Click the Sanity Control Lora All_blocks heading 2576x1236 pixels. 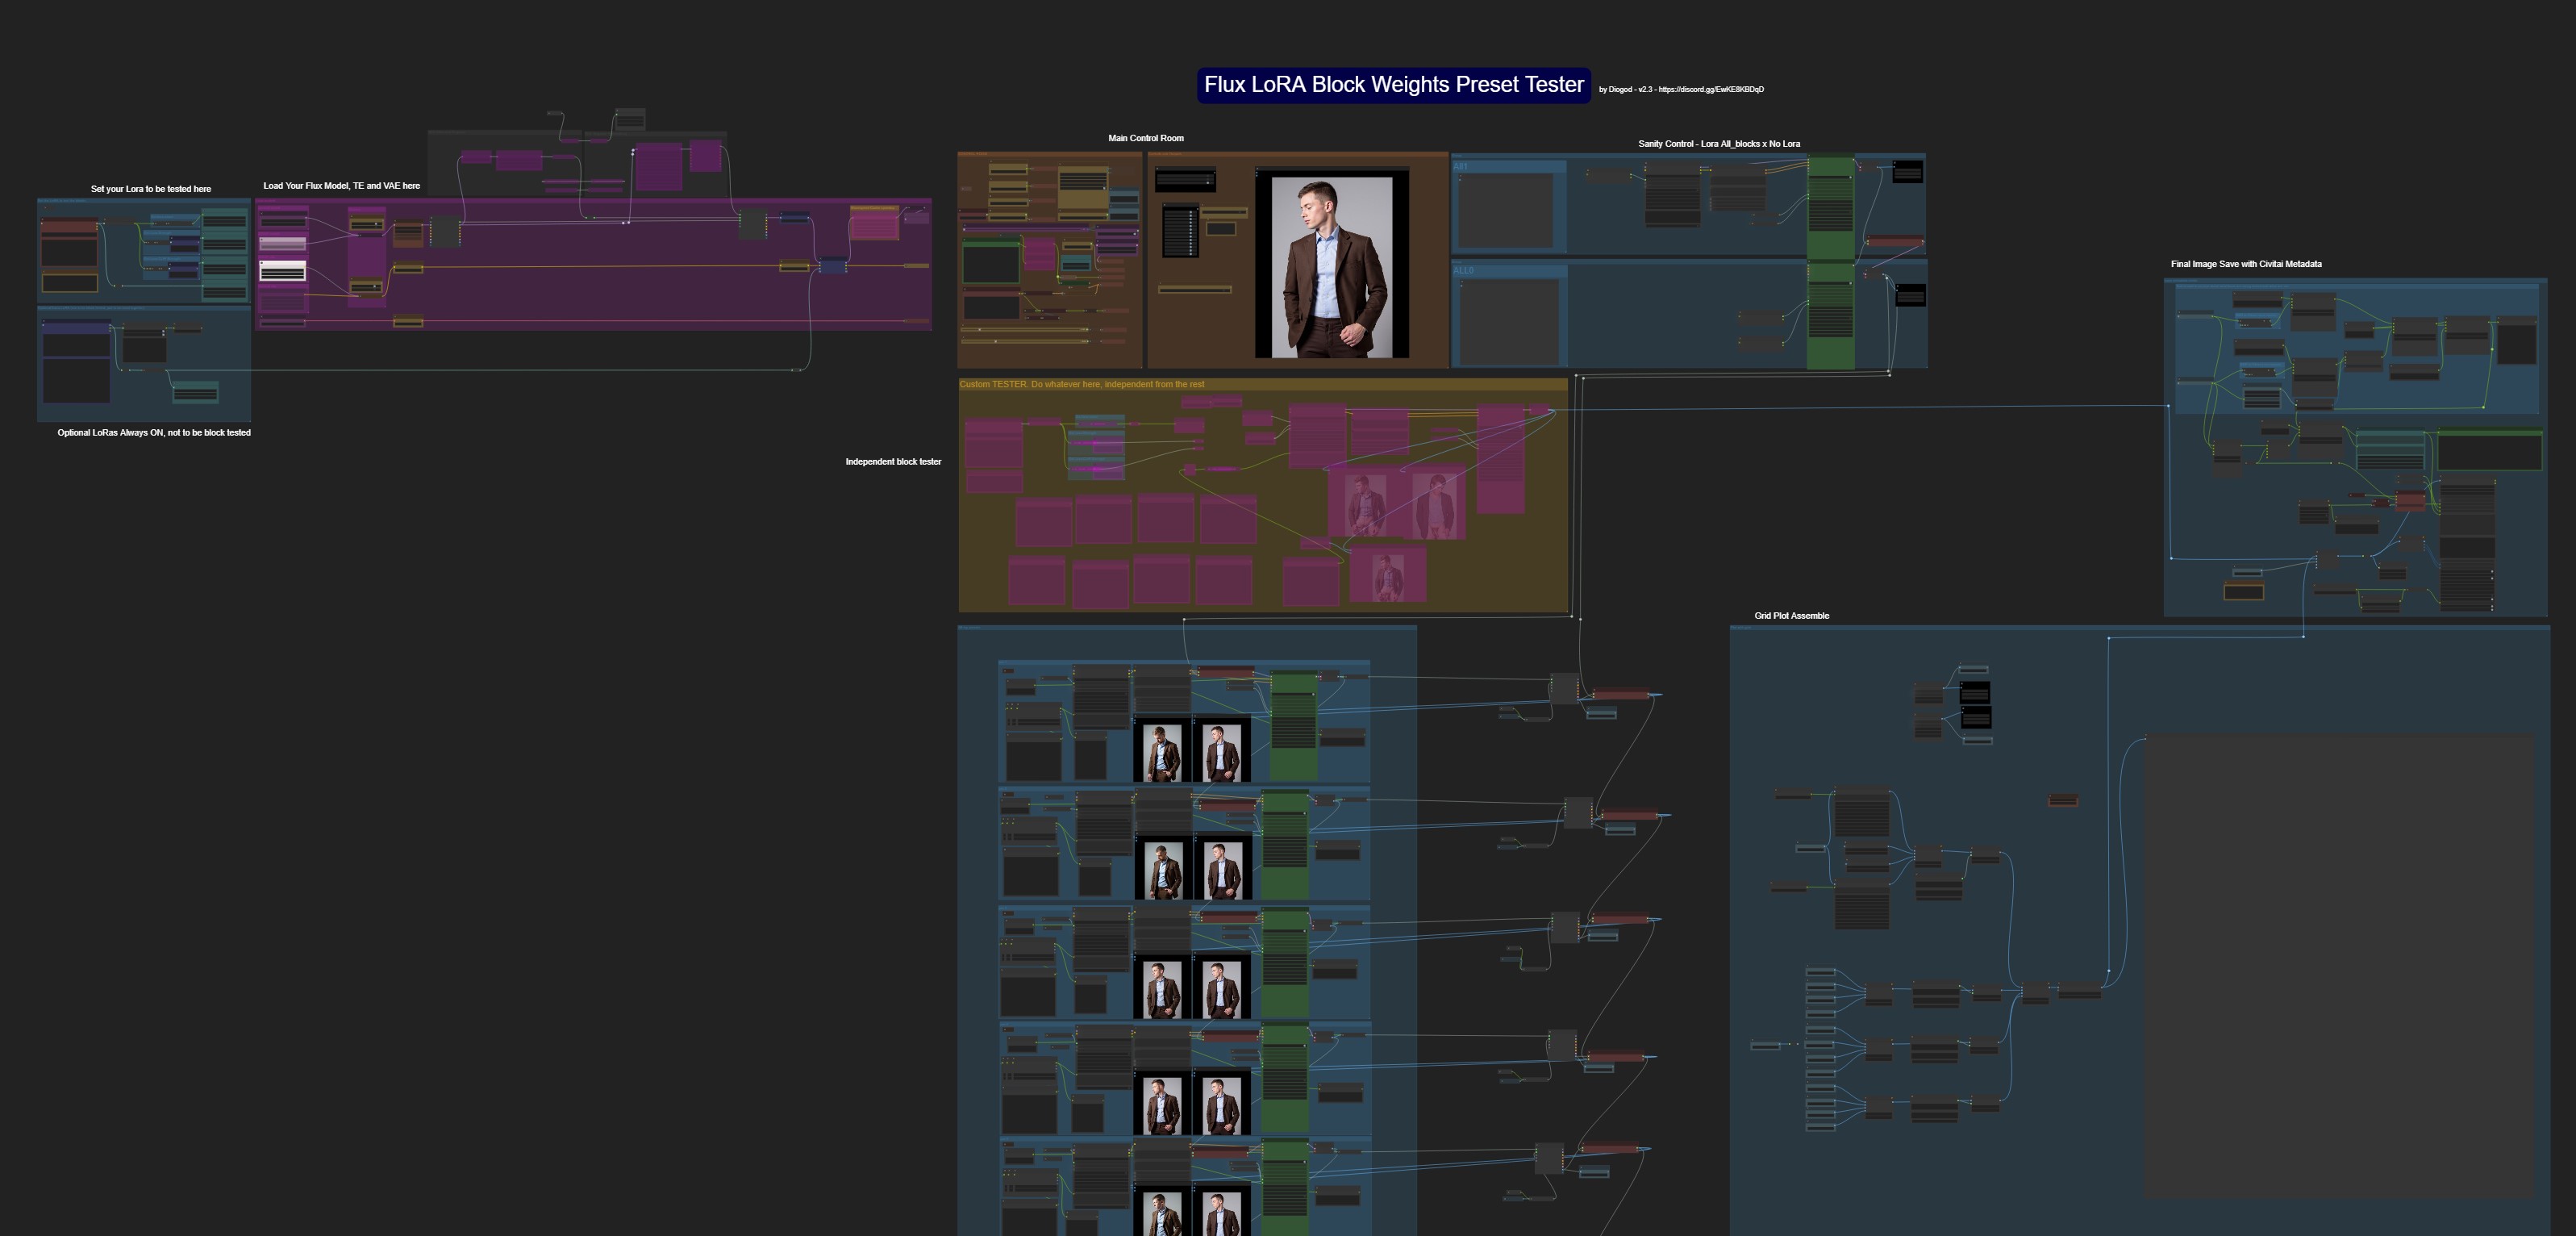click(x=1718, y=144)
